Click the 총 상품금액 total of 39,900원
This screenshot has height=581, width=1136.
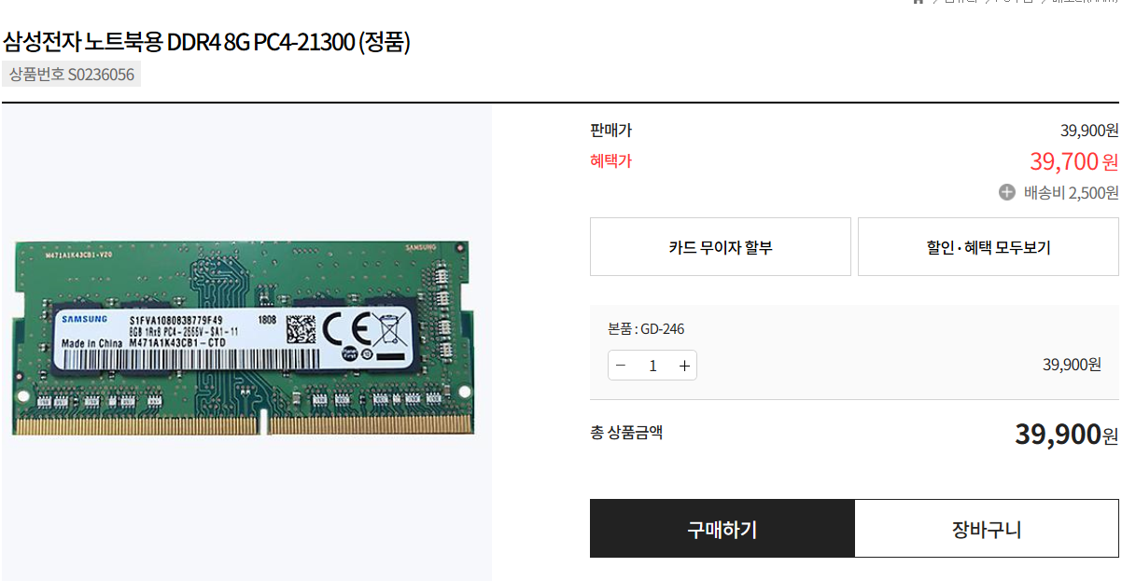coord(1066,434)
